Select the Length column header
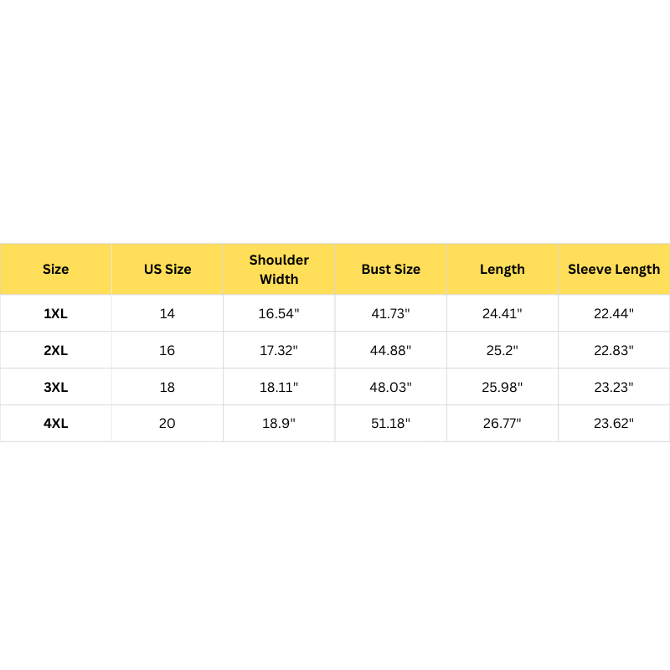The image size is (670, 670). pyautogui.click(x=502, y=269)
